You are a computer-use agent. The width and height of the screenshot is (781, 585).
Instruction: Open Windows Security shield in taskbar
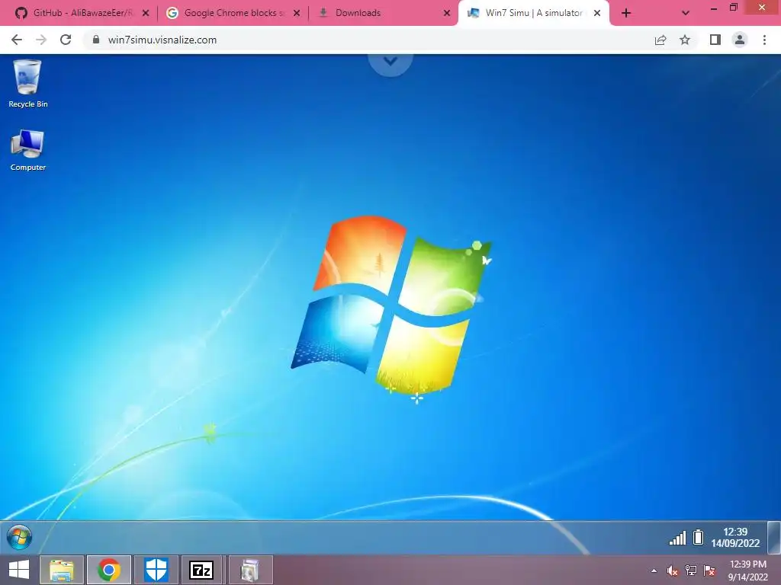click(x=156, y=570)
